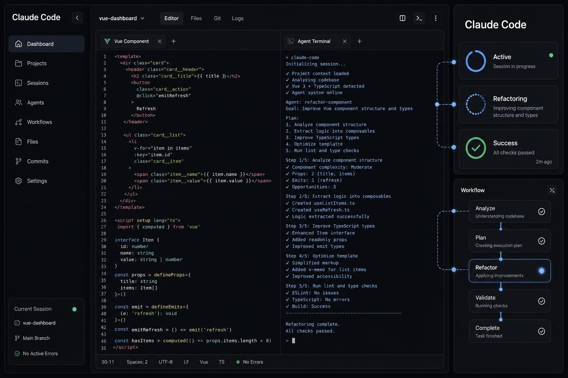Image resolution: width=568 pixels, height=378 pixels.
Task: Open the Logs tab
Action: 237,18
